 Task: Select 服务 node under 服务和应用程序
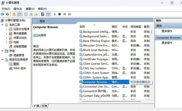pos(16,64)
